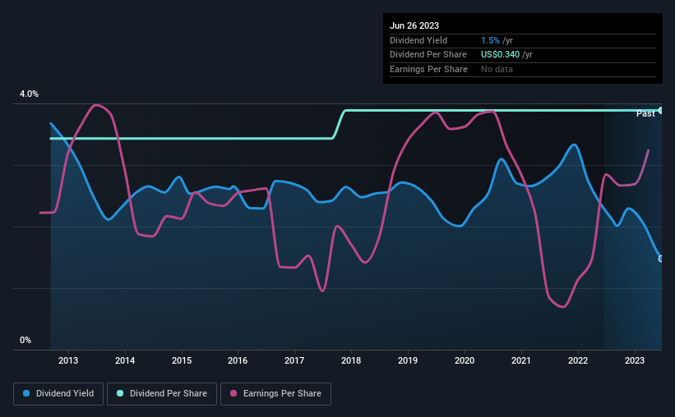
Task: Toggle the Dividend Yield legend button
Action: (58, 393)
